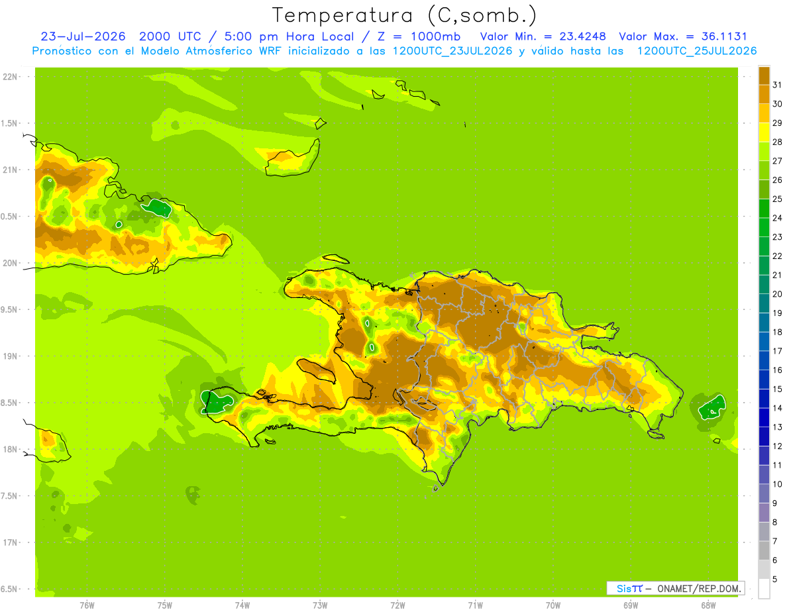
Task: Click the "7.5N" latitude label
Action: (x=9, y=496)
